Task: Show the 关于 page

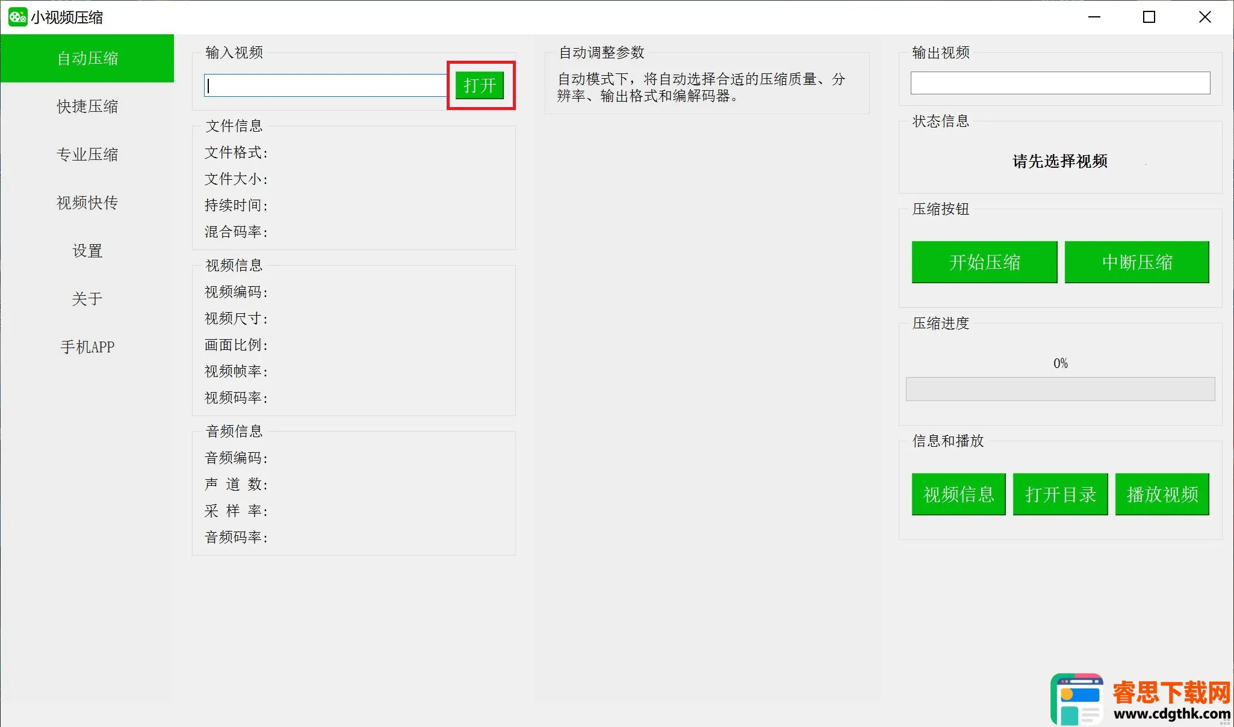Action: point(87,299)
